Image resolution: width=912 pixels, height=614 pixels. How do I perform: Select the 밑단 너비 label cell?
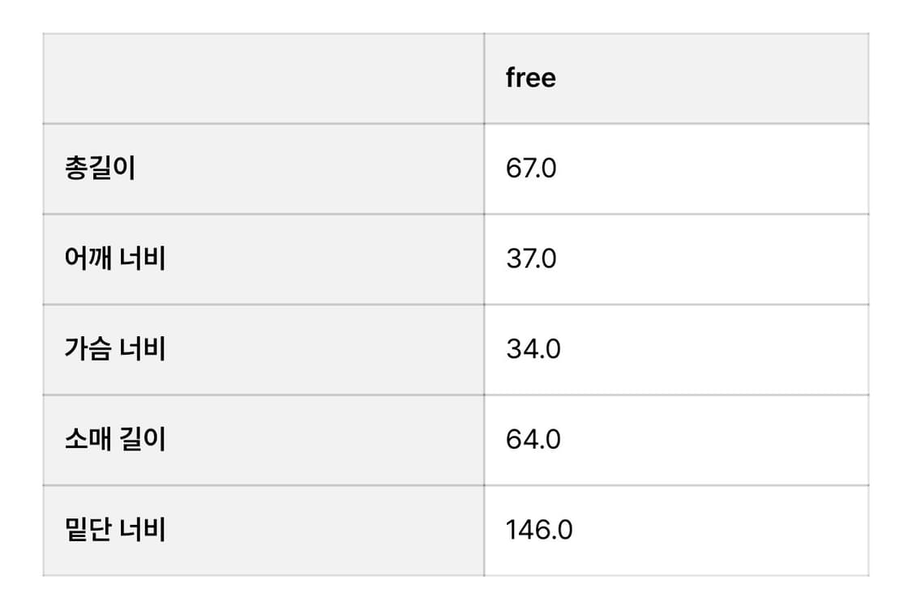click(263, 531)
